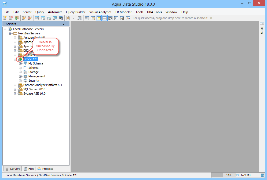Expand the ParAccel Analytic Platform 5.1 node

[15, 85]
